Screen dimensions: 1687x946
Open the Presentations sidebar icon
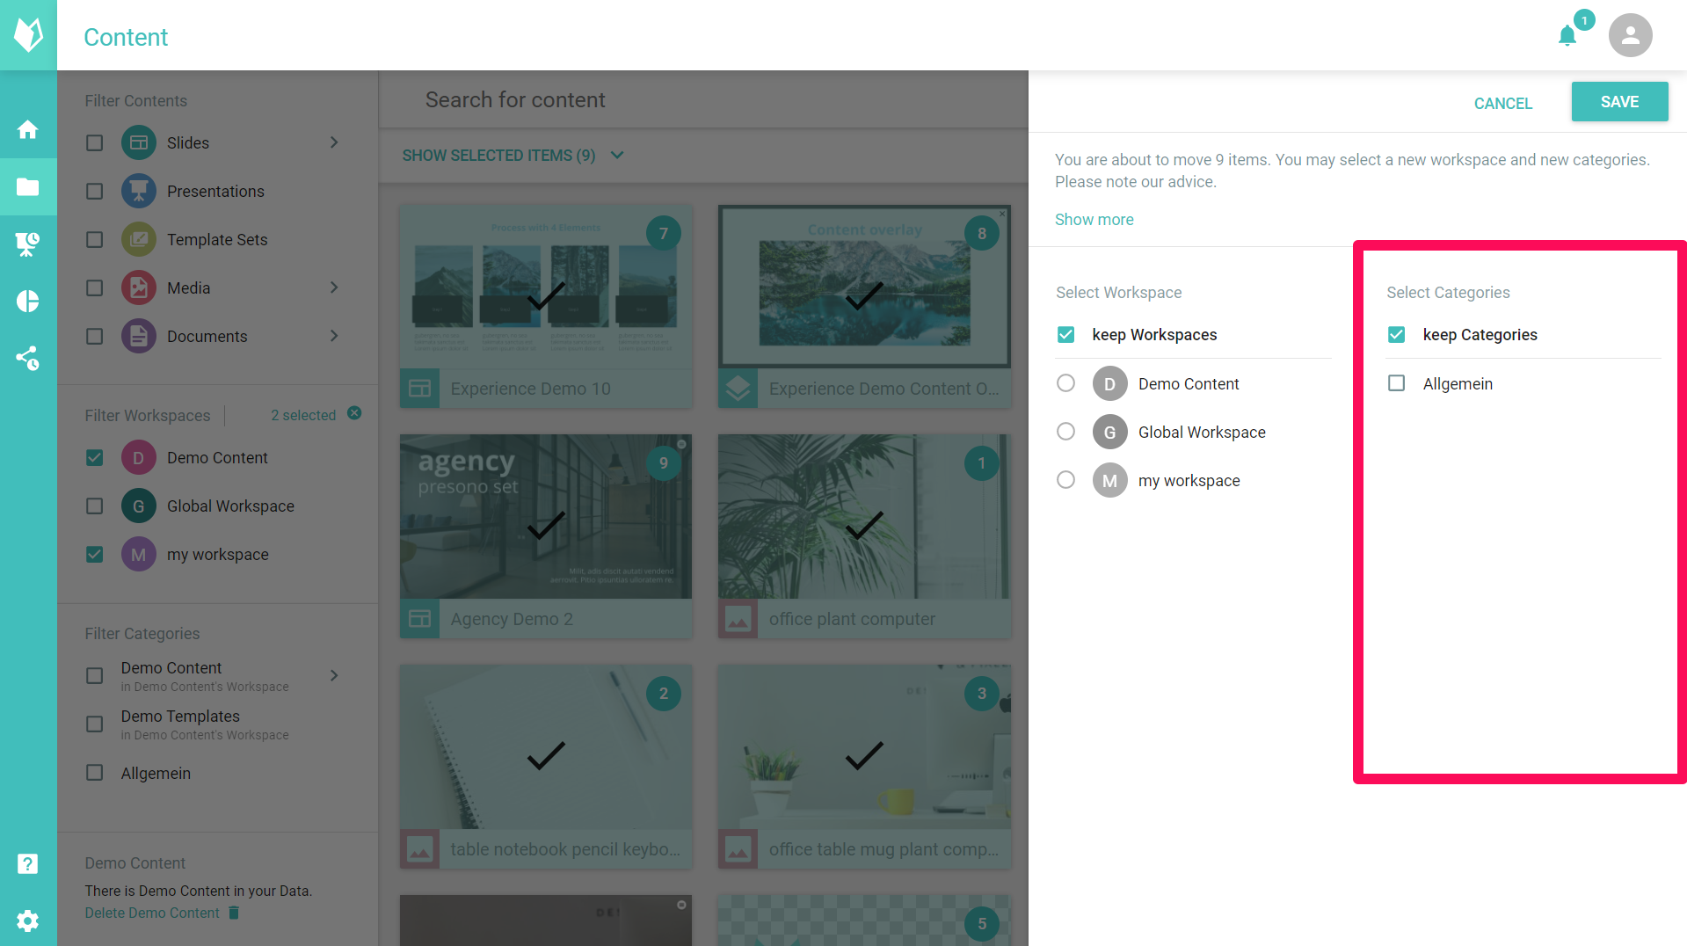28,244
